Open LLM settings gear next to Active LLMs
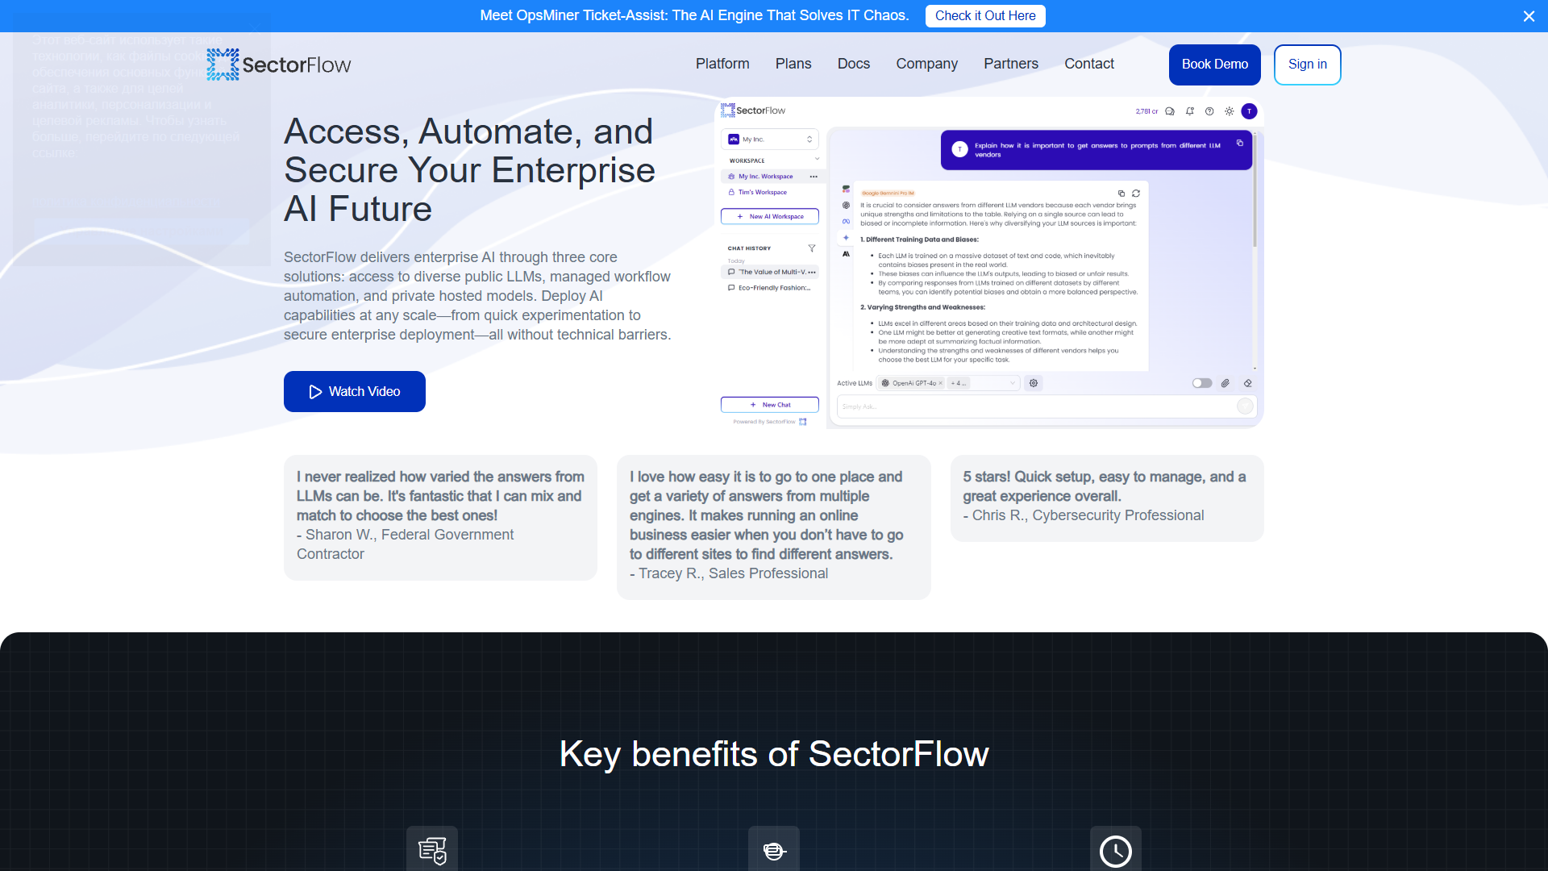The image size is (1548, 871). [x=1034, y=383]
